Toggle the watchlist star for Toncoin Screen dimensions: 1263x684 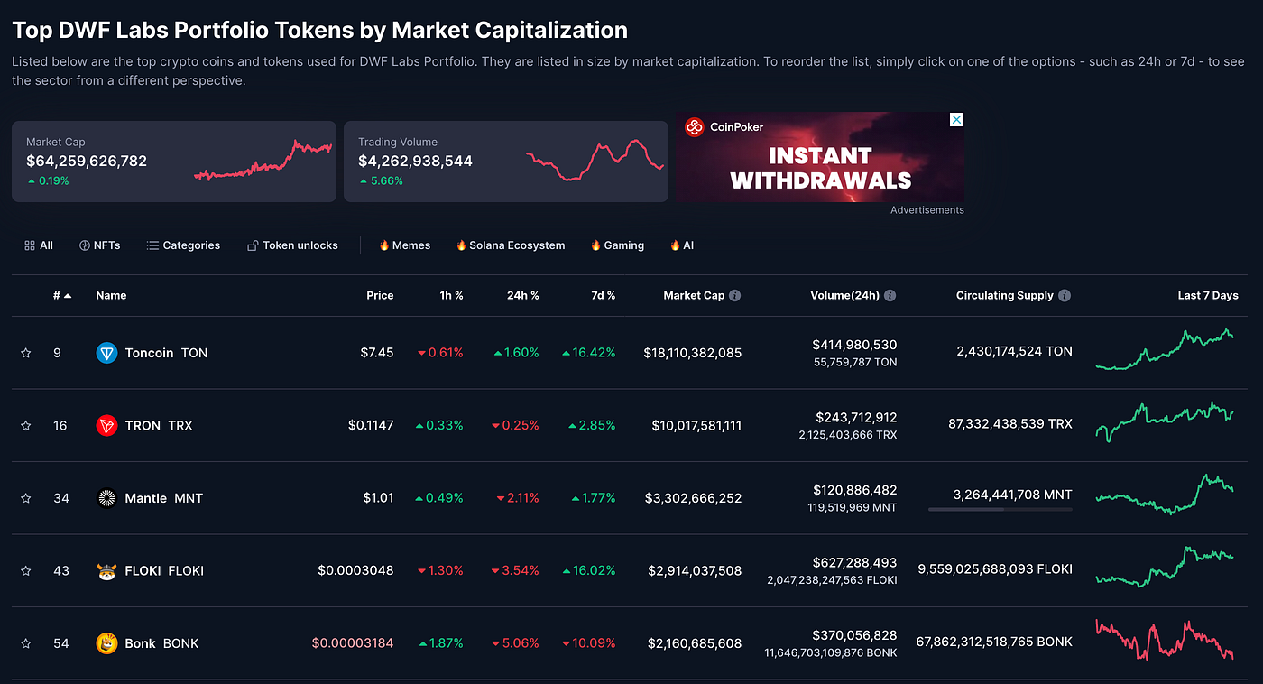pyautogui.click(x=26, y=353)
